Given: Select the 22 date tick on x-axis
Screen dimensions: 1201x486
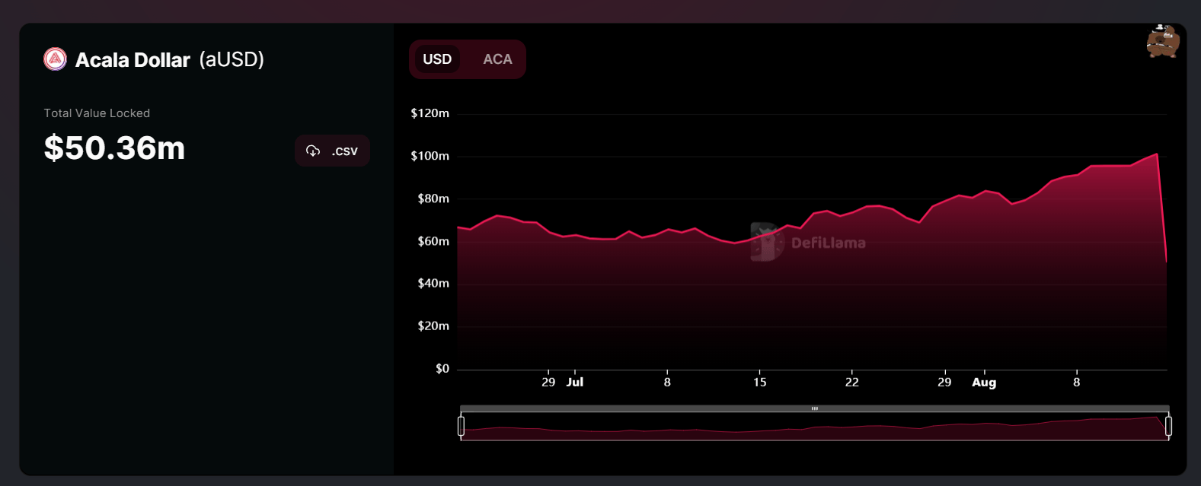Looking at the screenshot, I should coord(851,383).
